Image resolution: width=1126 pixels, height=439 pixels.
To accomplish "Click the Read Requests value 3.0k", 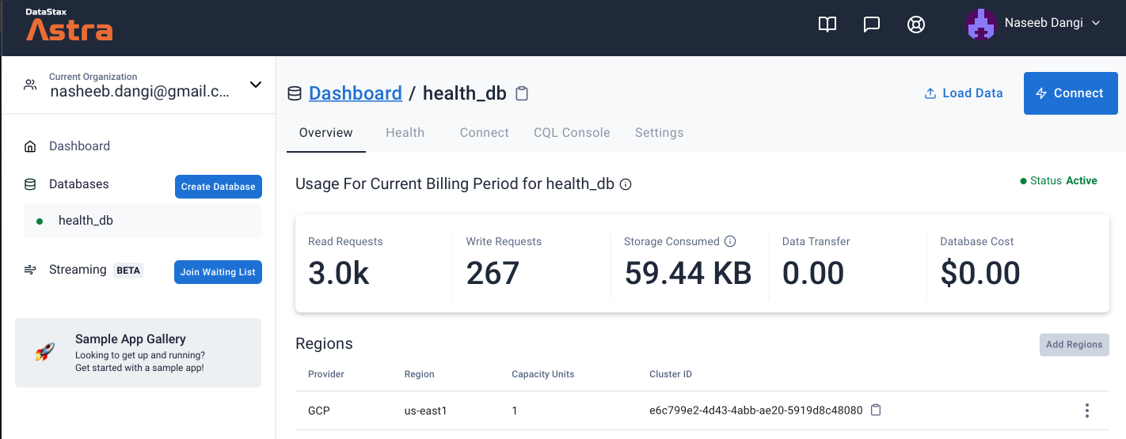I will point(339,273).
